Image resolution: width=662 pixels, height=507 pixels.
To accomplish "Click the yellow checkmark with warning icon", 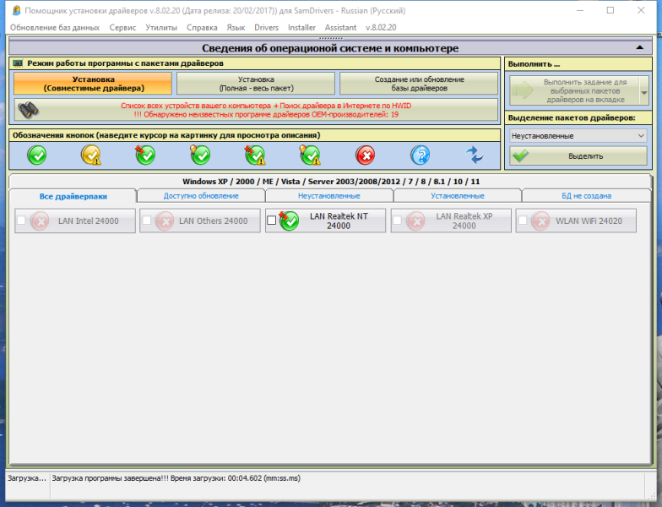I will (91, 155).
